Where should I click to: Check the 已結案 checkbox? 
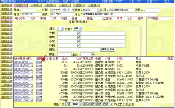[124, 104]
